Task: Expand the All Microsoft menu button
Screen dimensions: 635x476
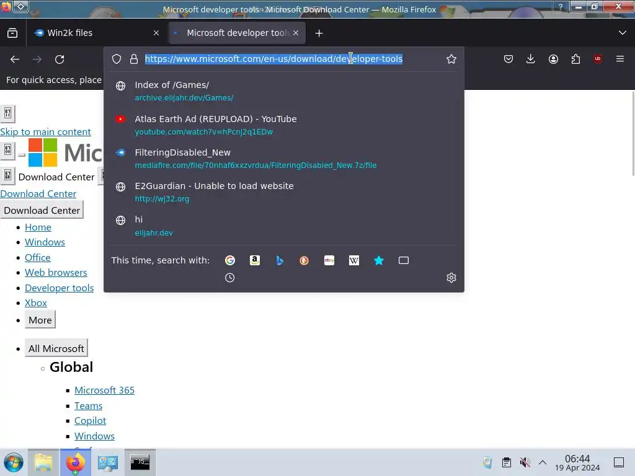Action: point(56,348)
